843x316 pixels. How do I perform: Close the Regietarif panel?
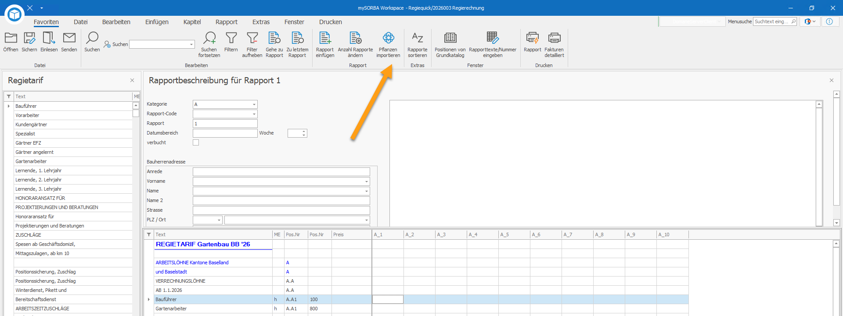[132, 80]
